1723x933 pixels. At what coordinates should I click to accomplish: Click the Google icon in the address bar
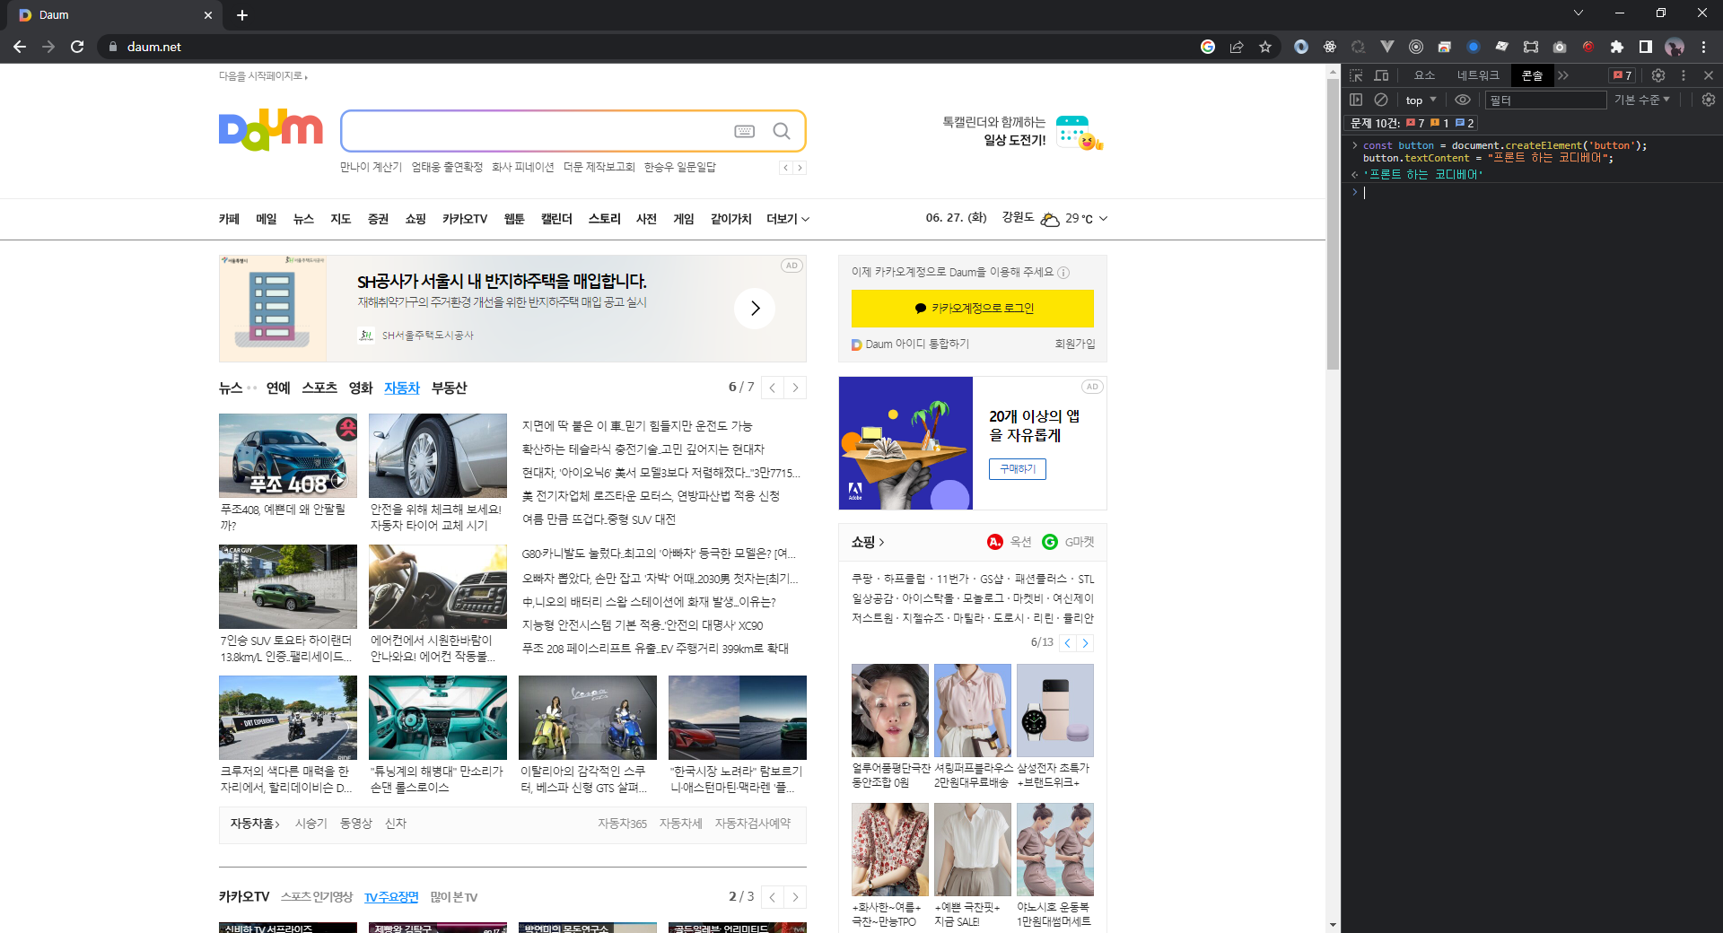[x=1208, y=47]
